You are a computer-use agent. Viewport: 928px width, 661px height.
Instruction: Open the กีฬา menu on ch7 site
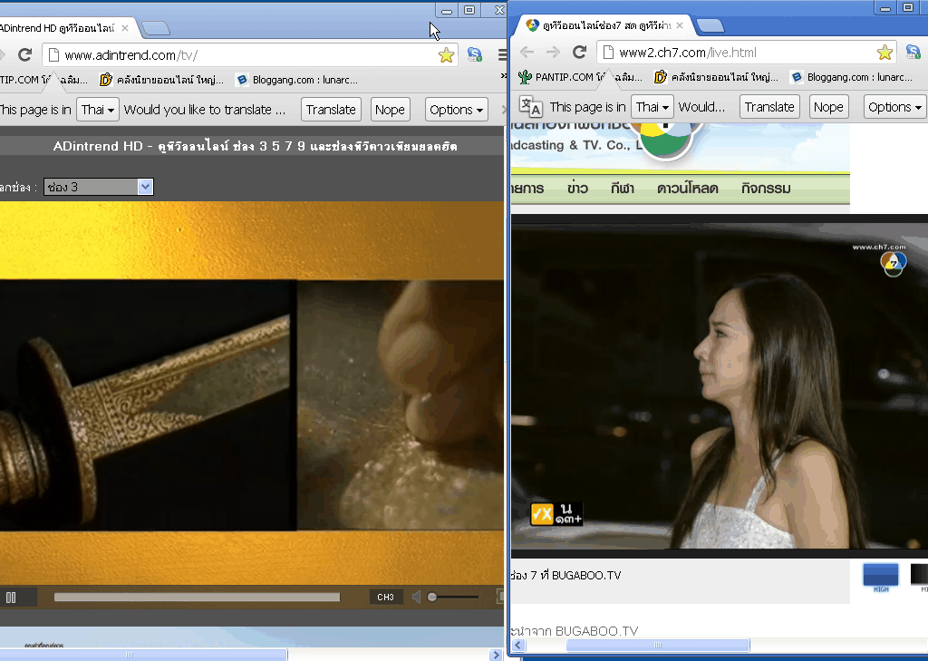(623, 189)
